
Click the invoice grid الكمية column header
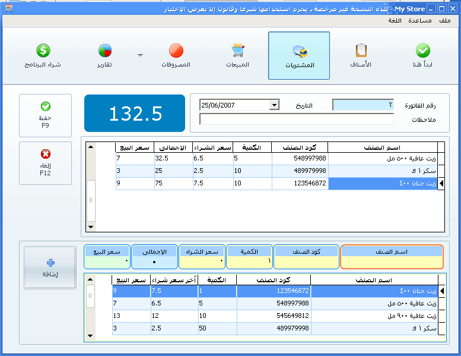(x=252, y=147)
